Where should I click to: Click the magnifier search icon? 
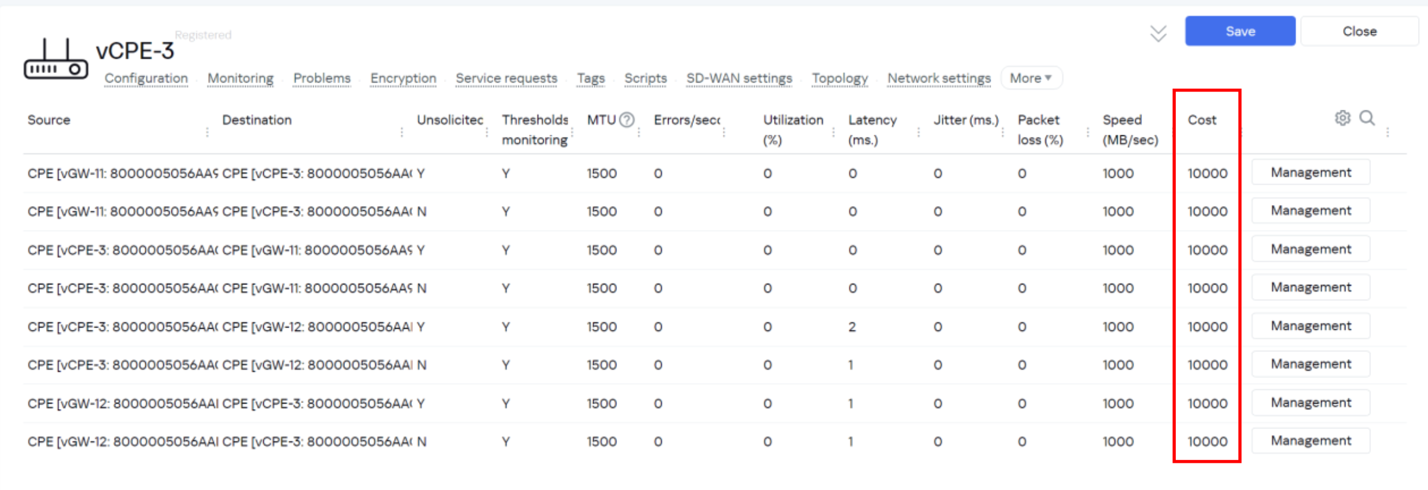(1367, 118)
